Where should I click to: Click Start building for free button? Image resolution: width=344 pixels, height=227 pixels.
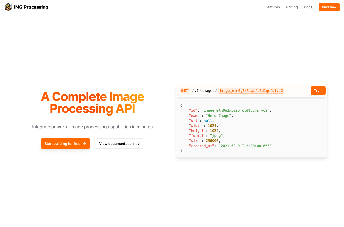click(66, 144)
